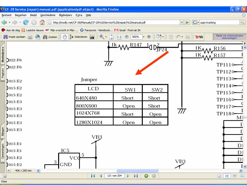Jump to the first page

93,176
